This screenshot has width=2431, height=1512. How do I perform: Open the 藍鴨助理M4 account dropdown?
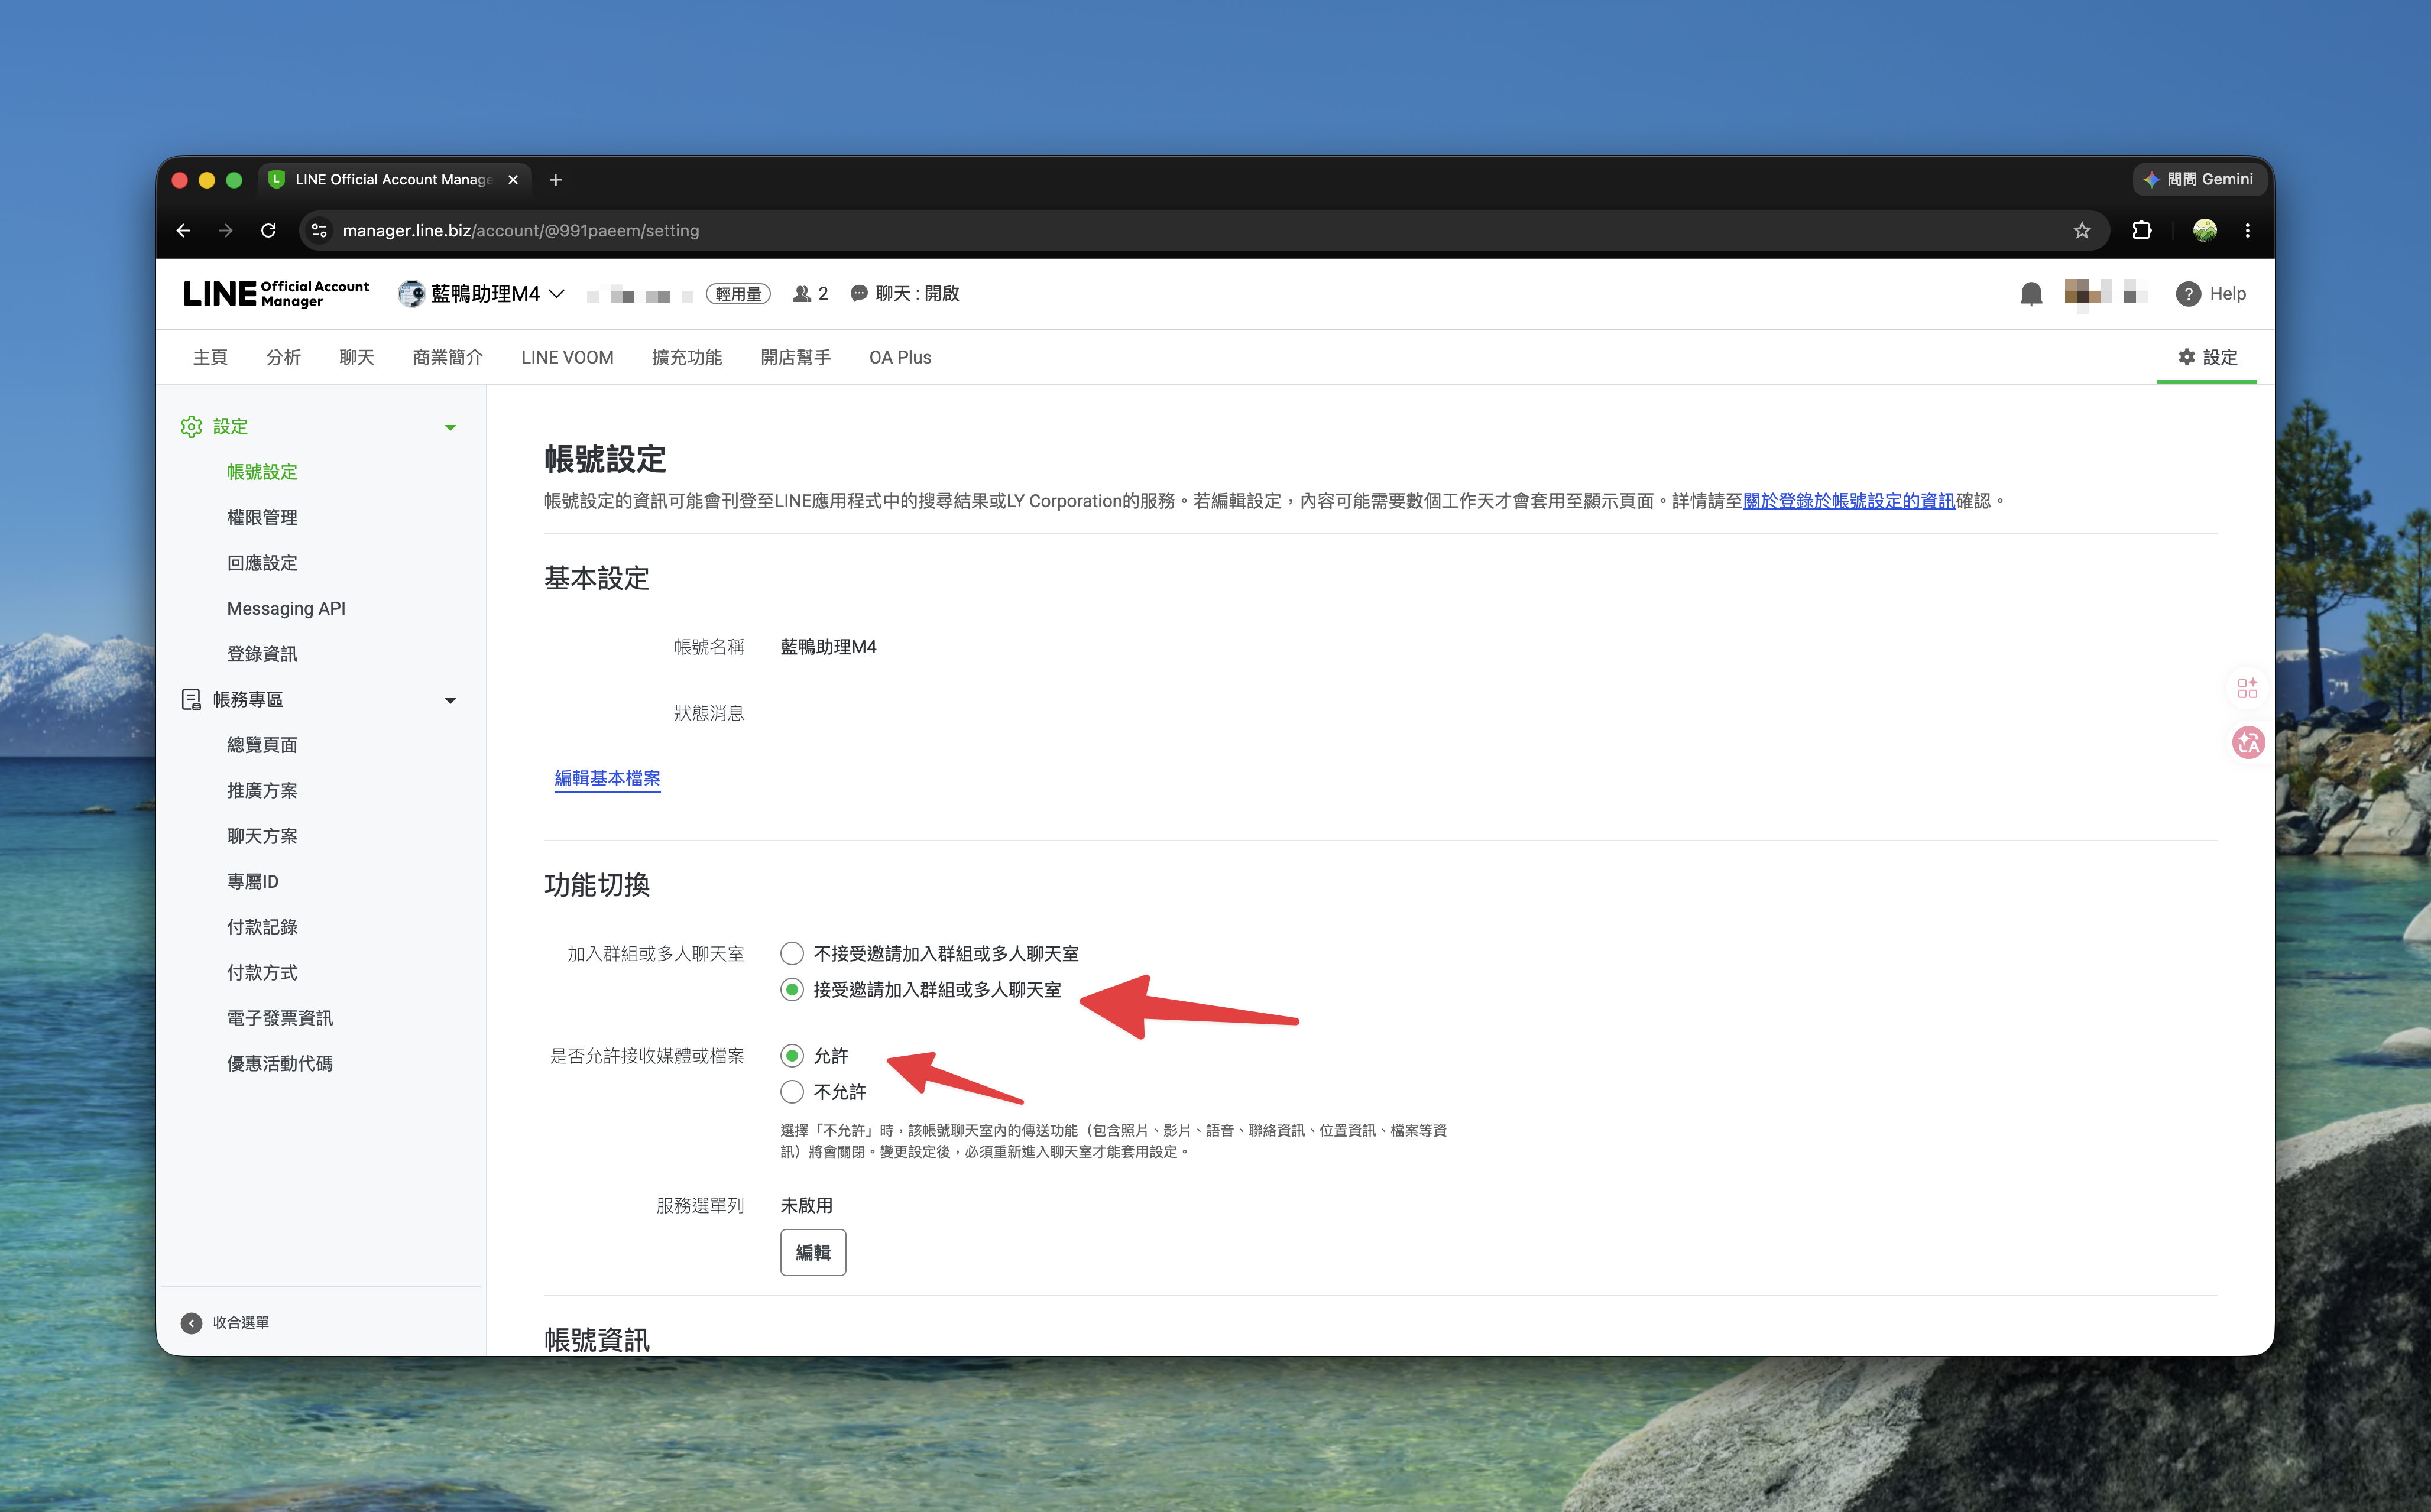482,294
